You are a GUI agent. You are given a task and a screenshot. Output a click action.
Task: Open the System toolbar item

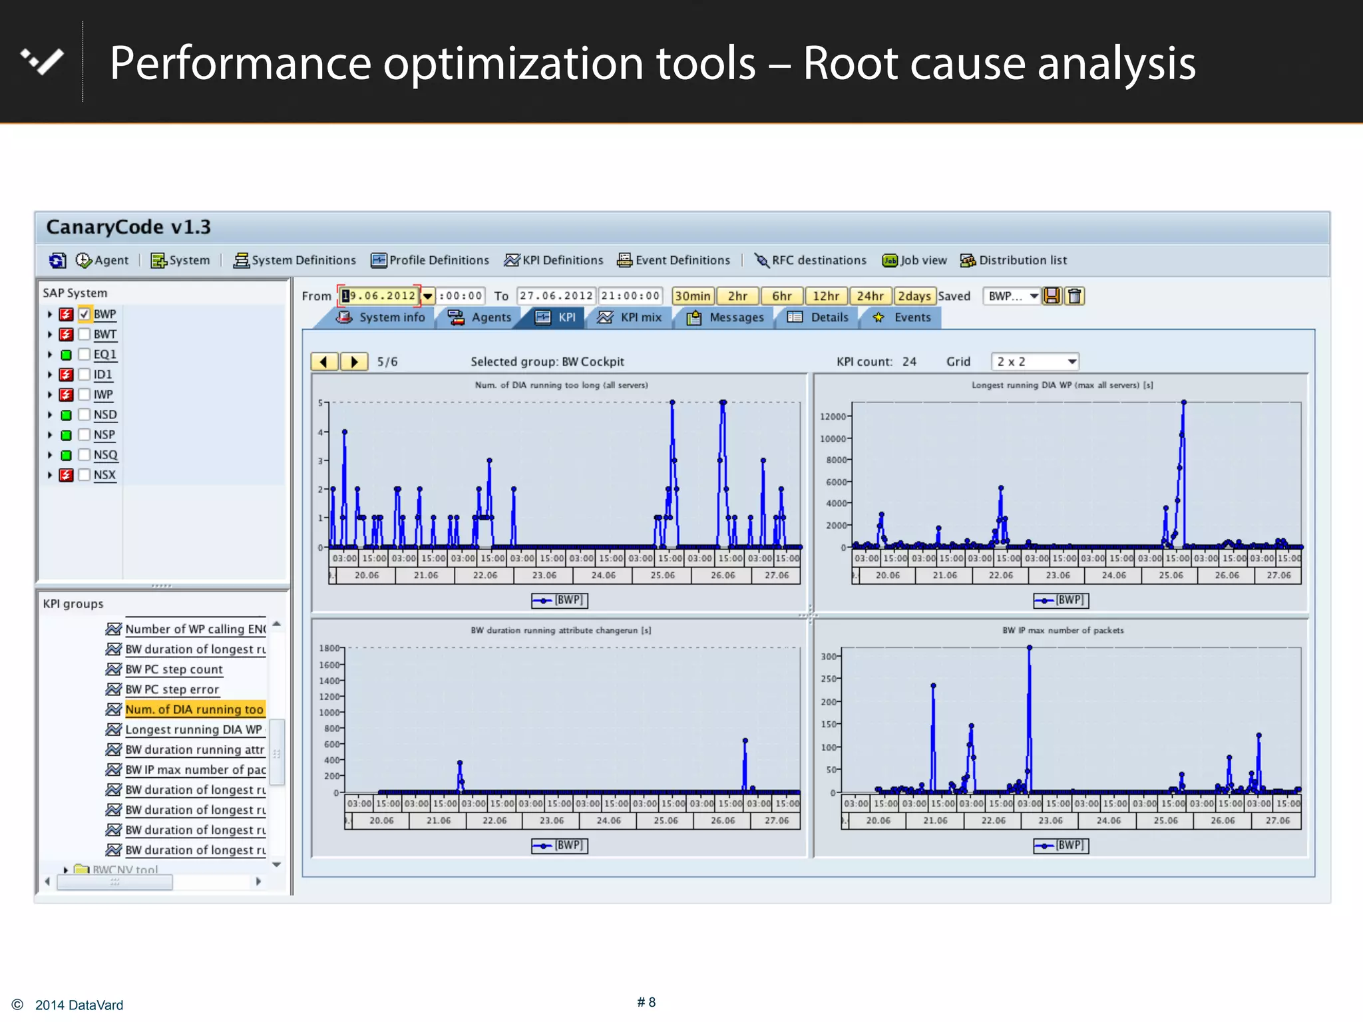(180, 260)
